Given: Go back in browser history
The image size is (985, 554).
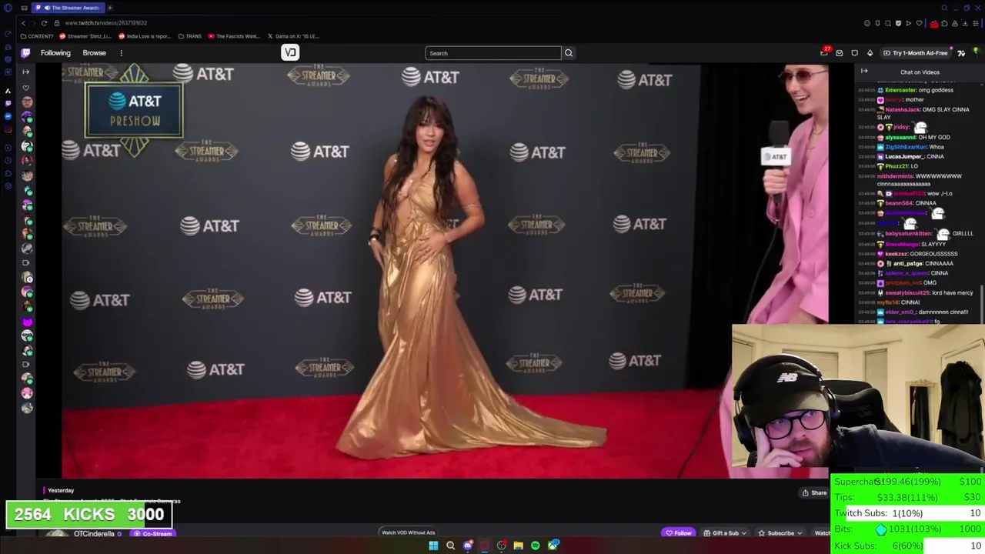Looking at the screenshot, I should click(x=23, y=23).
